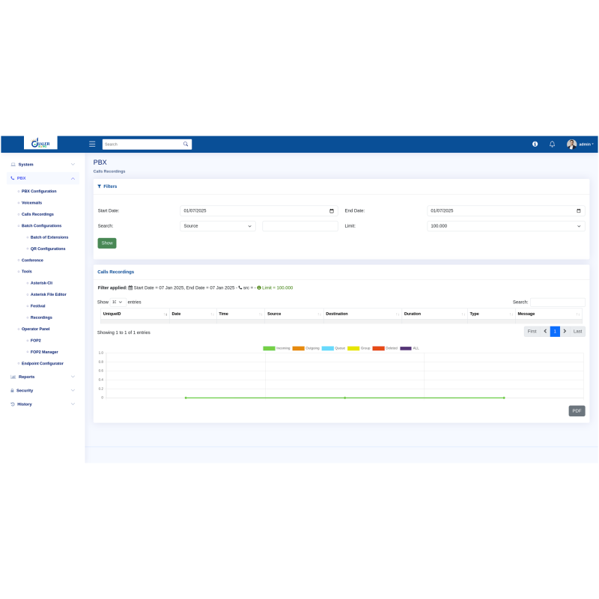The height and width of the screenshot is (599, 599).
Task: Click the magnifier icon in top search
Action: point(186,144)
